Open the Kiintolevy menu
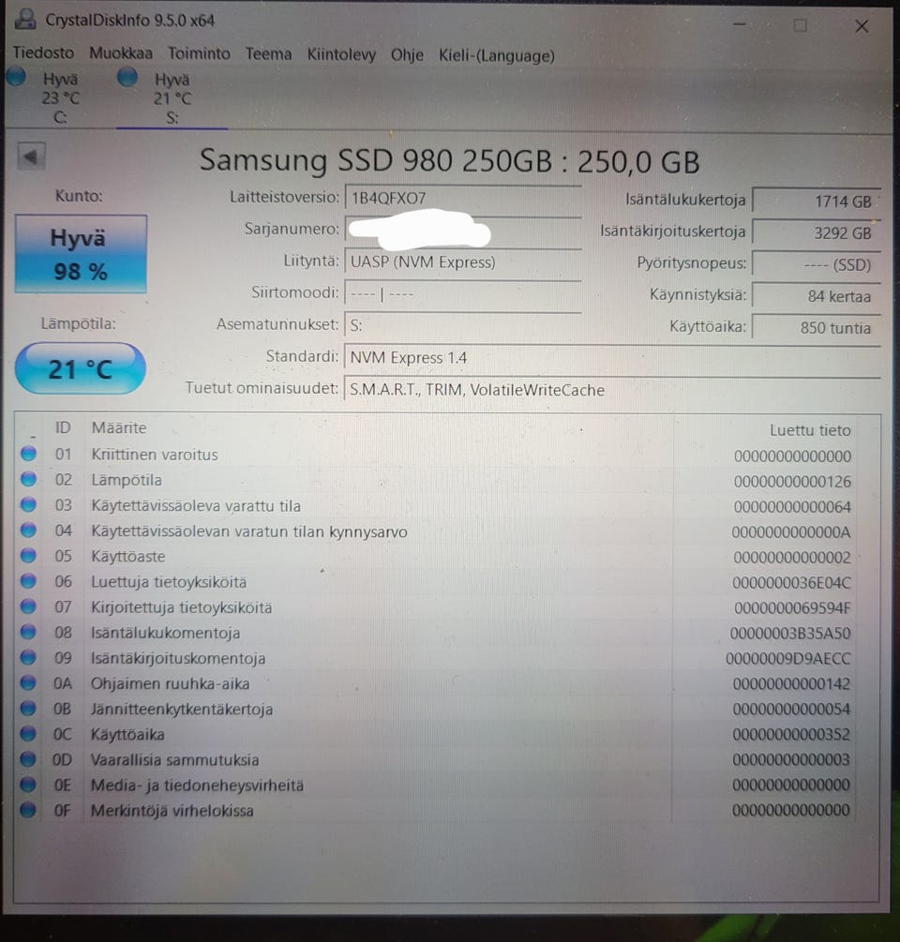Viewport: 900px width, 942px height. click(x=341, y=54)
